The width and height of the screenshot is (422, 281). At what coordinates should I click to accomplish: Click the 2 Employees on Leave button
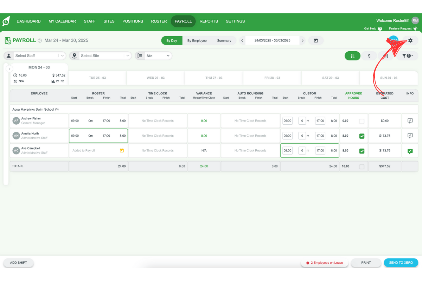point(324,262)
